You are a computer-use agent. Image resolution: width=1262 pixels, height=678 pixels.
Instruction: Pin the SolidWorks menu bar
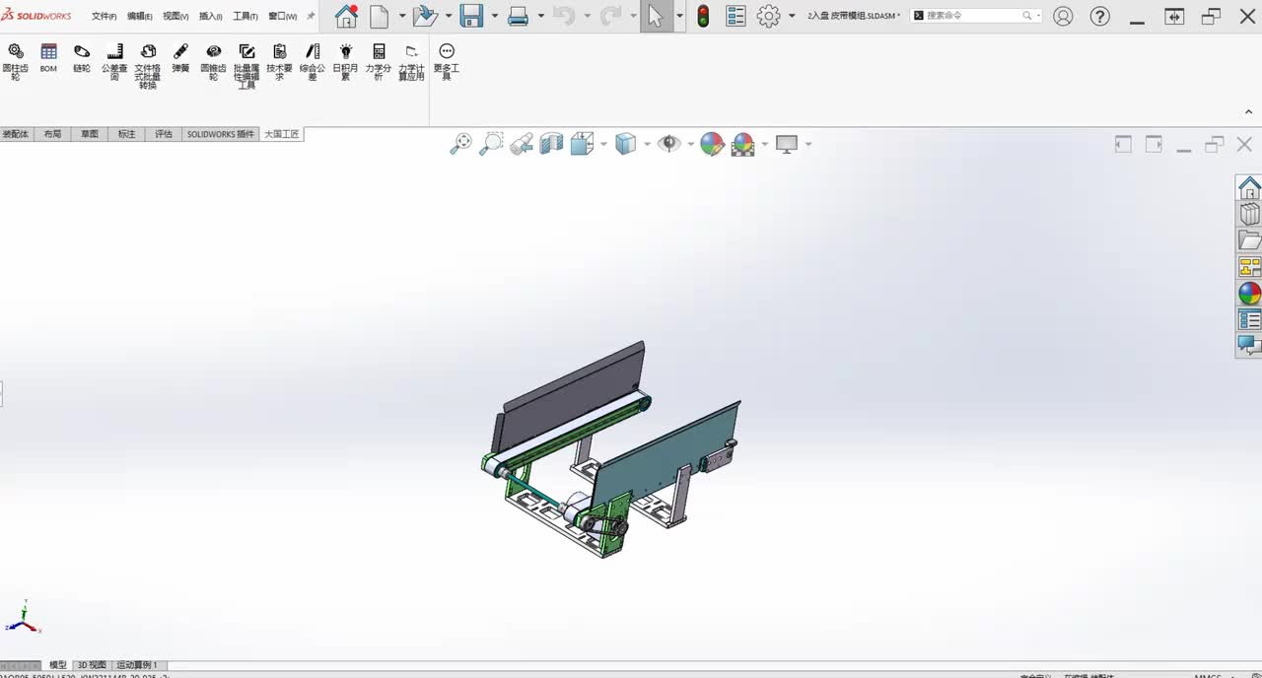point(311,16)
